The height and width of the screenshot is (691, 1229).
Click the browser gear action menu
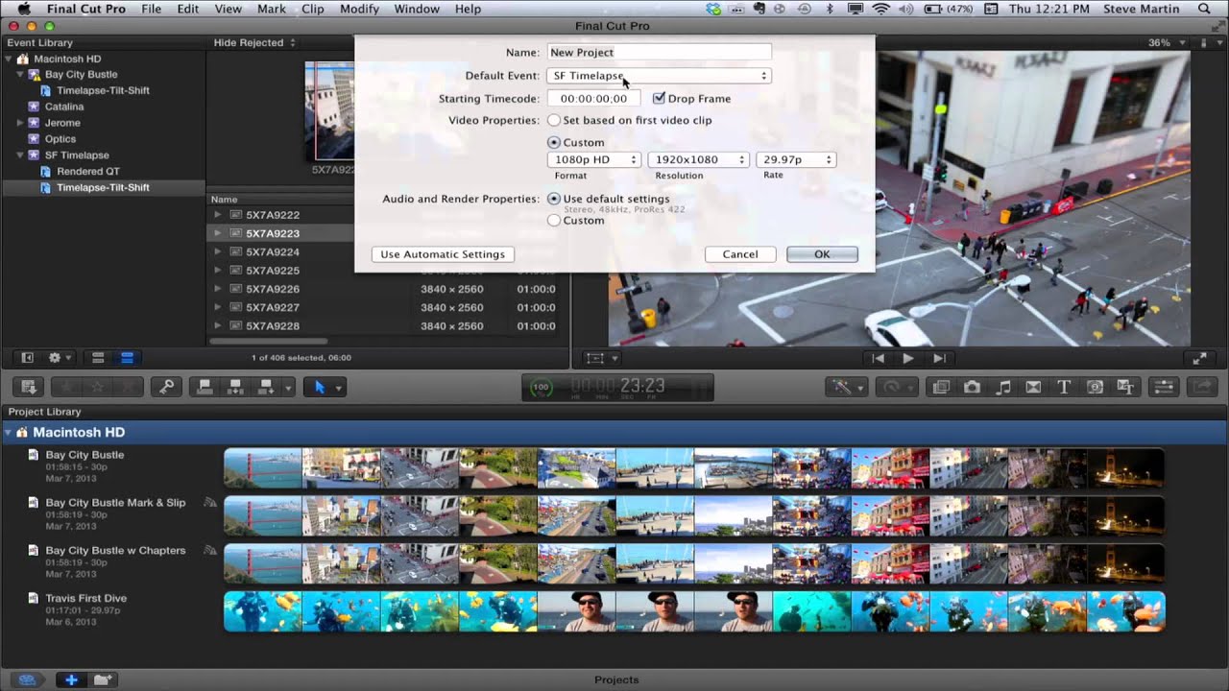point(60,358)
